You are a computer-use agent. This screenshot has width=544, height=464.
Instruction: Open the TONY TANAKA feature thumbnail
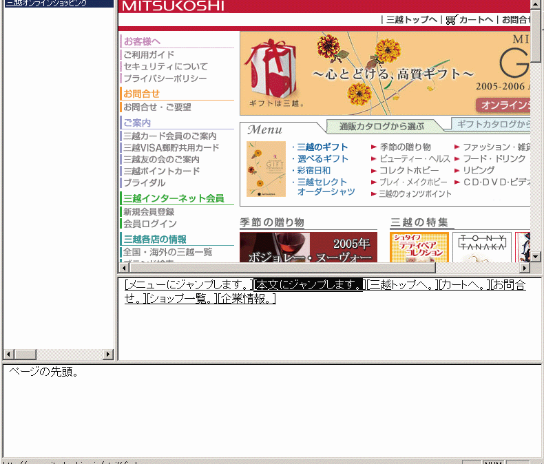tap(482, 247)
